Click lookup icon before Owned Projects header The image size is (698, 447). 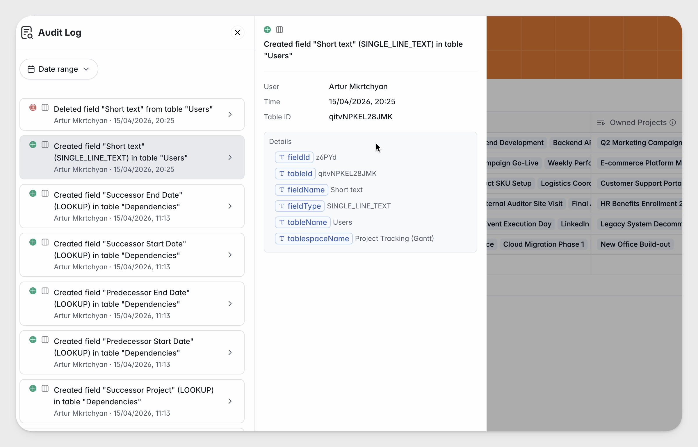(601, 122)
